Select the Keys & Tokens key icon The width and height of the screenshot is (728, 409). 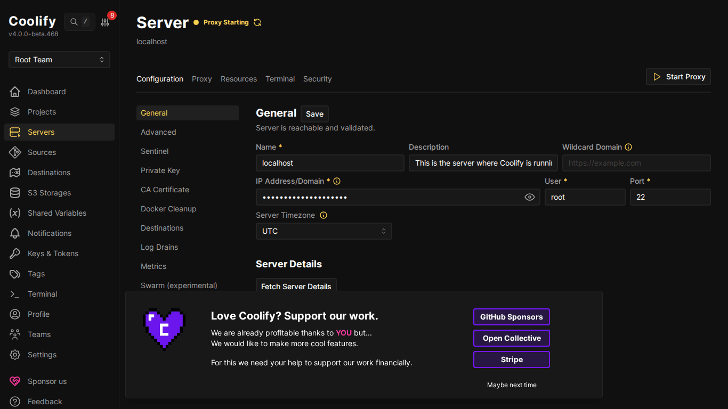point(15,253)
